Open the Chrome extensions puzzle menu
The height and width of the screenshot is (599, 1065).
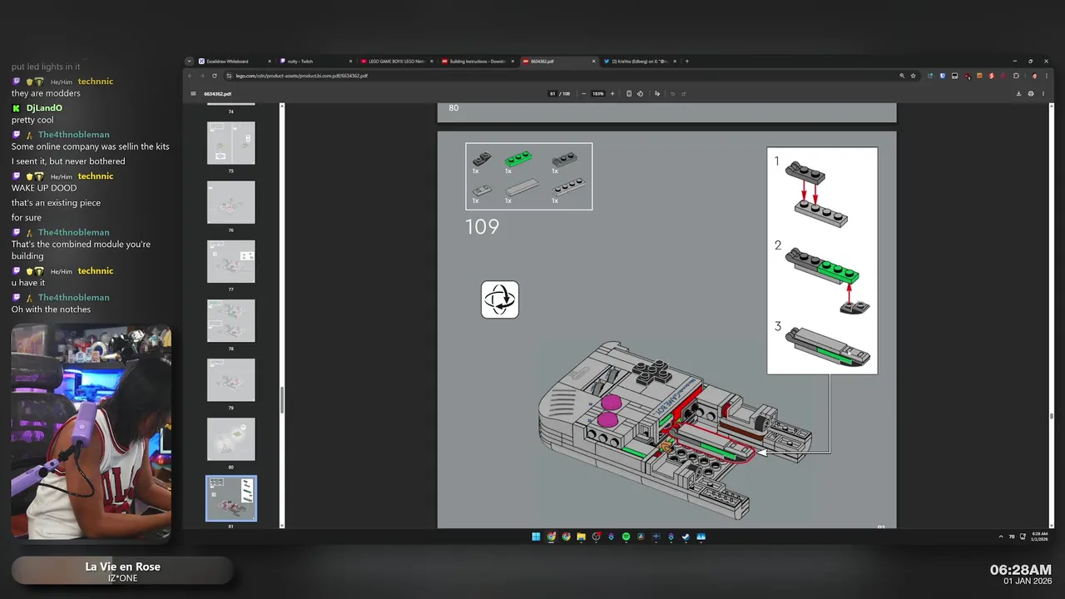1016,76
